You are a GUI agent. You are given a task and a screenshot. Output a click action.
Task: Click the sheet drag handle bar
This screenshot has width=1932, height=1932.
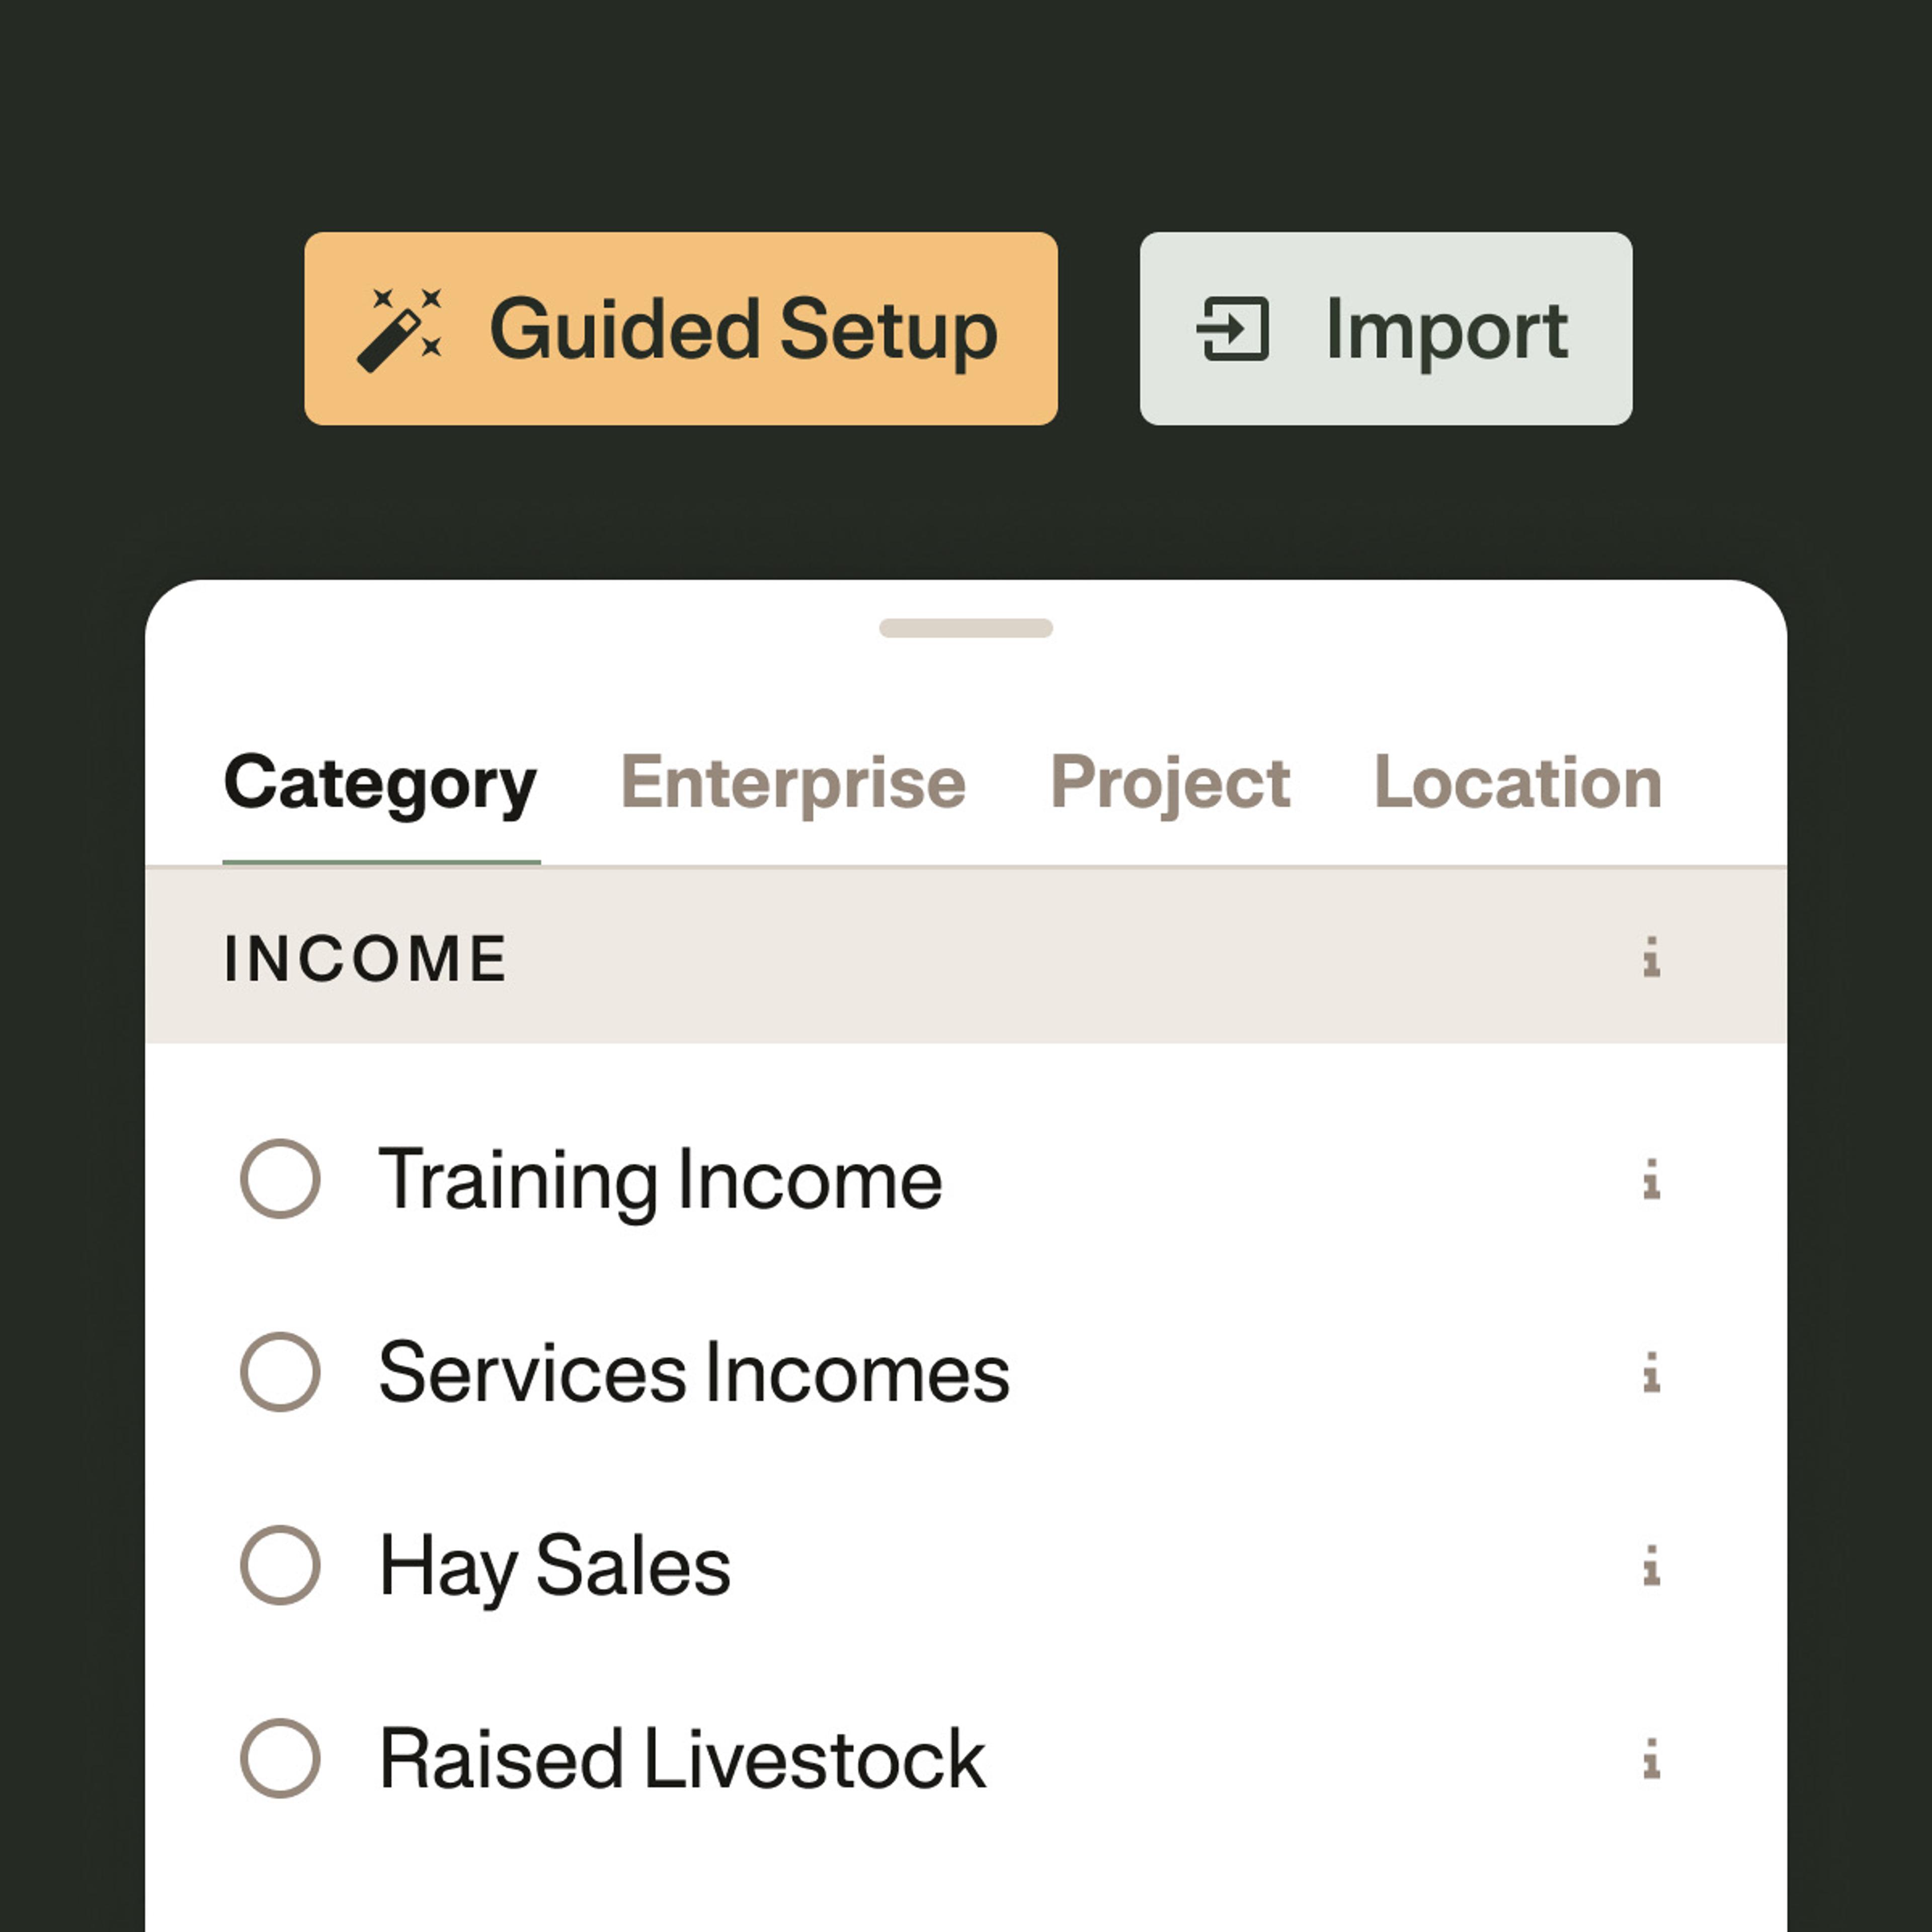(966, 628)
